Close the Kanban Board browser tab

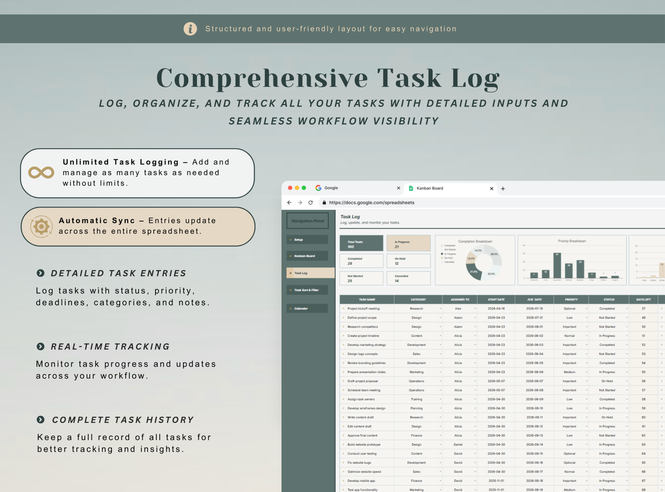492,188
